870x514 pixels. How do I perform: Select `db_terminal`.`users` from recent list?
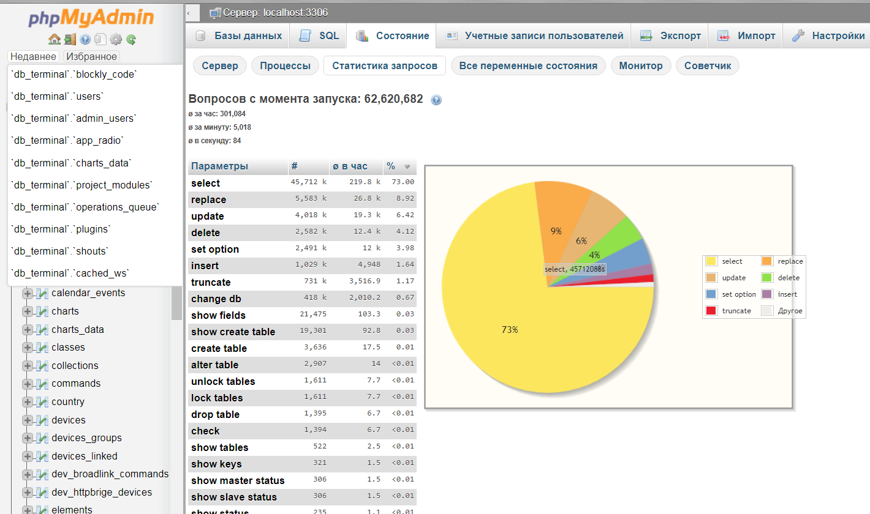58,96
